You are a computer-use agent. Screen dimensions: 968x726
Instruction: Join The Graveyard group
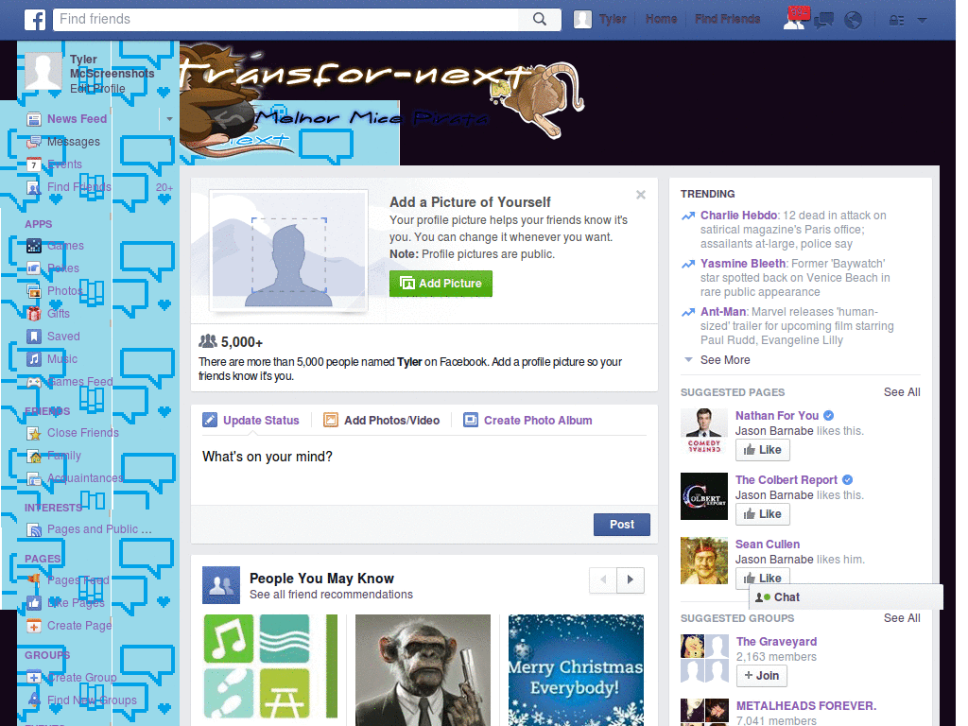[761, 675]
